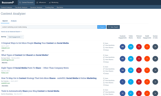Go to Facebook Analyzer submenu
161x96 pixels.
coord(21,7)
